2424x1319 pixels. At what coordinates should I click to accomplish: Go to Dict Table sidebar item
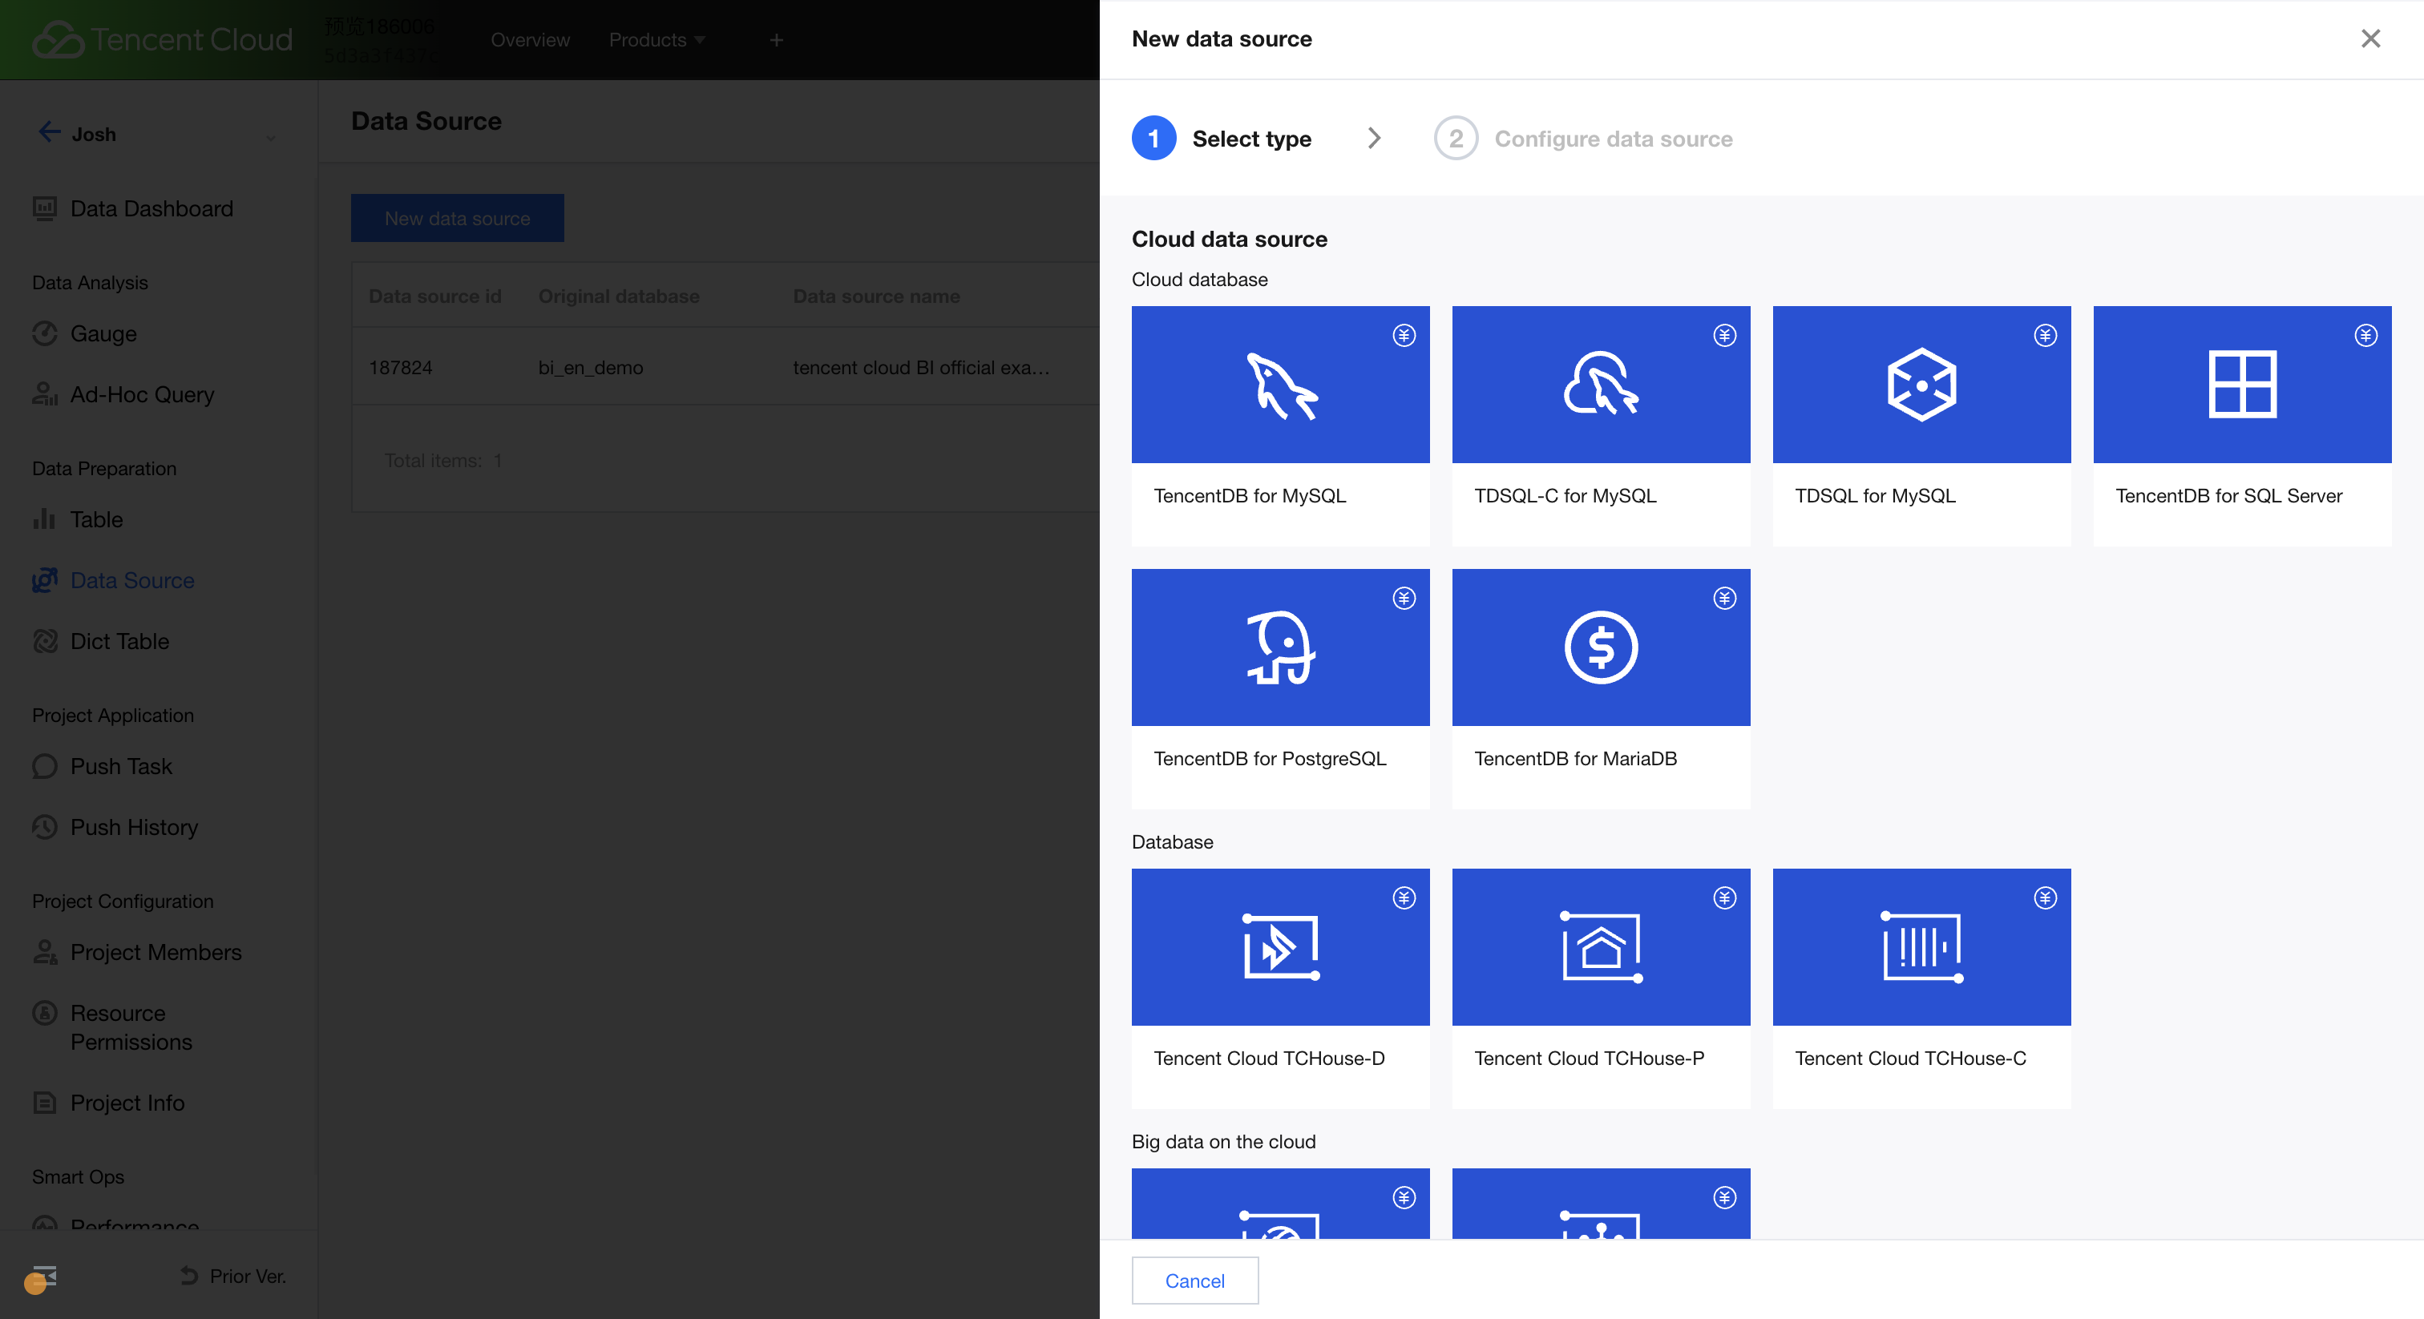tap(119, 642)
